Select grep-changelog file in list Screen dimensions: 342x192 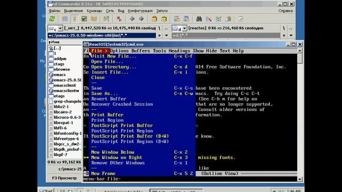[67, 101]
